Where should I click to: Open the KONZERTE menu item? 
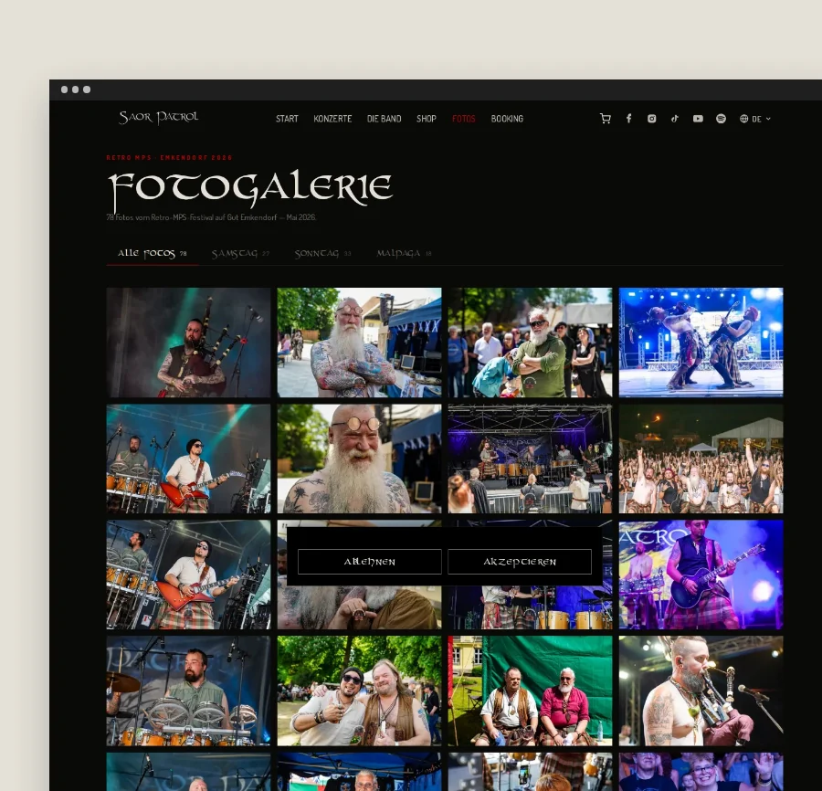pyautogui.click(x=332, y=119)
